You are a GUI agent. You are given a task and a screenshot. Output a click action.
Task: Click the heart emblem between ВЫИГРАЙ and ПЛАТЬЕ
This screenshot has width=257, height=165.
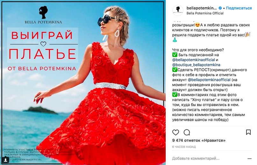point(43,44)
